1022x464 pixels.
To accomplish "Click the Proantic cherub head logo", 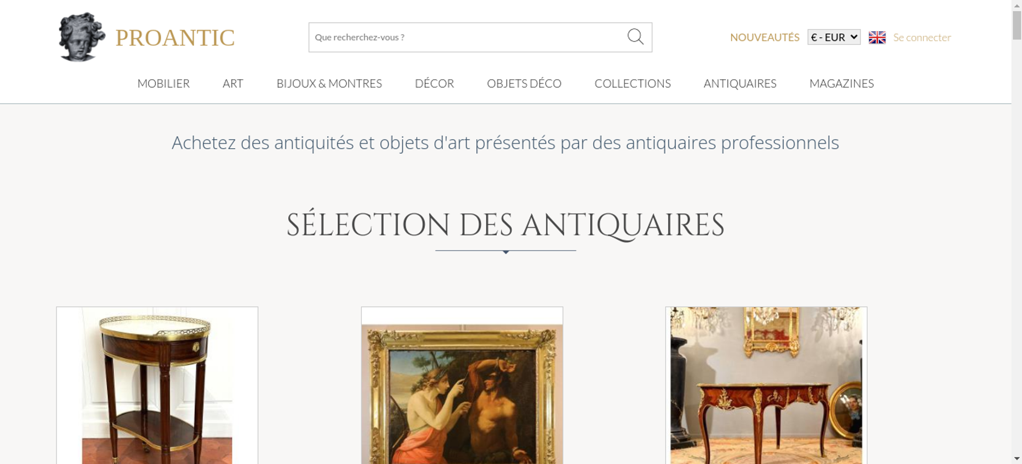I will [x=82, y=37].
